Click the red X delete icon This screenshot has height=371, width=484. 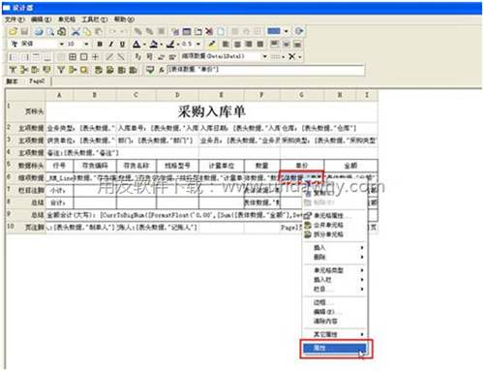coord(209,31)
